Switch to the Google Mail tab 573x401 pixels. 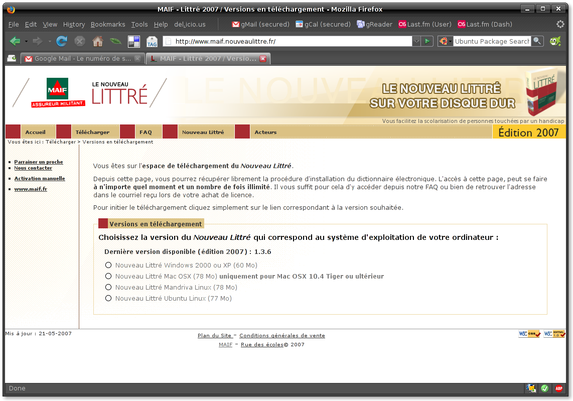[x=82, y=59]
